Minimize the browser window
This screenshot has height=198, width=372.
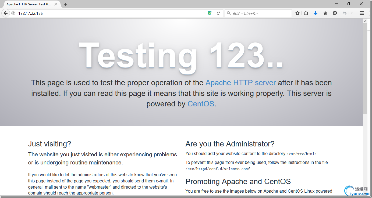pos(336,4)
